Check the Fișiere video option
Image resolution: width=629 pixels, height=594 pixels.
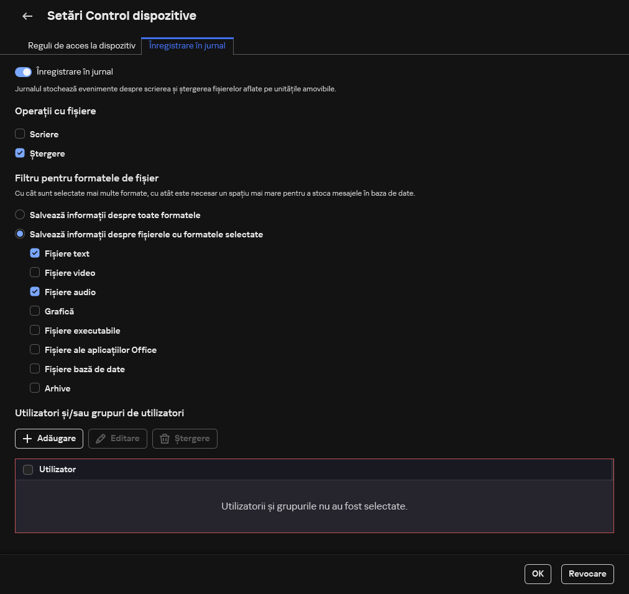coord(35,273)
